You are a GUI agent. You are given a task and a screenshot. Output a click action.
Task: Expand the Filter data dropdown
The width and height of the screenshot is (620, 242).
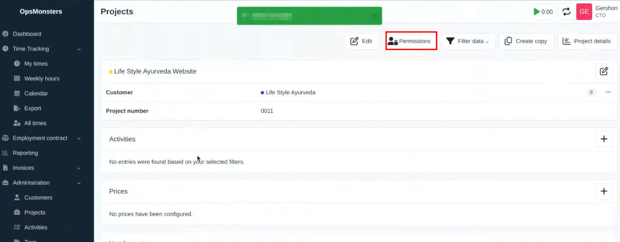pyautogui.click(x=468, y=41)
